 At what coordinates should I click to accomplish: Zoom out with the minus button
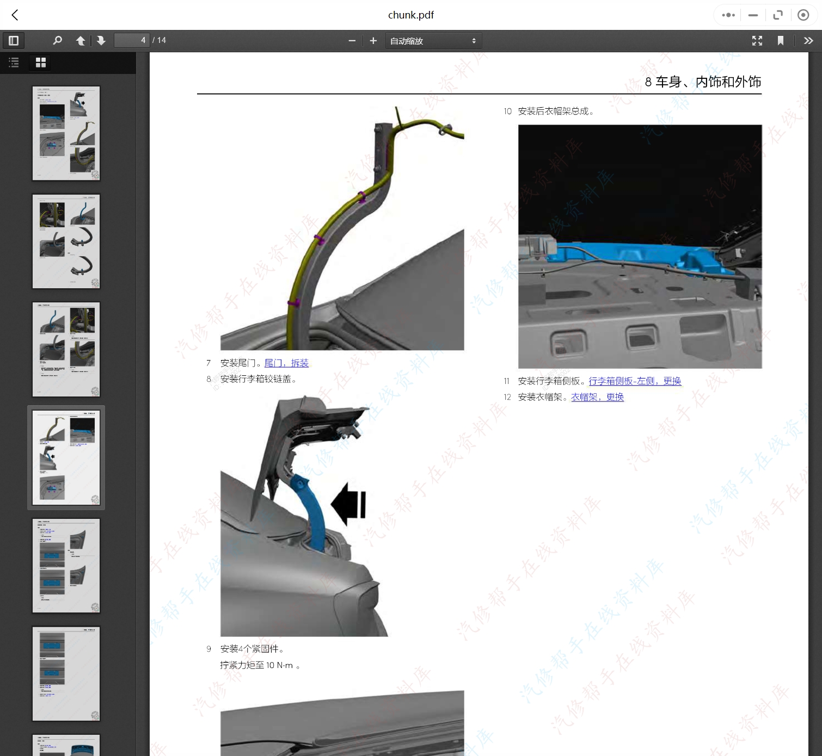(352, 41)
